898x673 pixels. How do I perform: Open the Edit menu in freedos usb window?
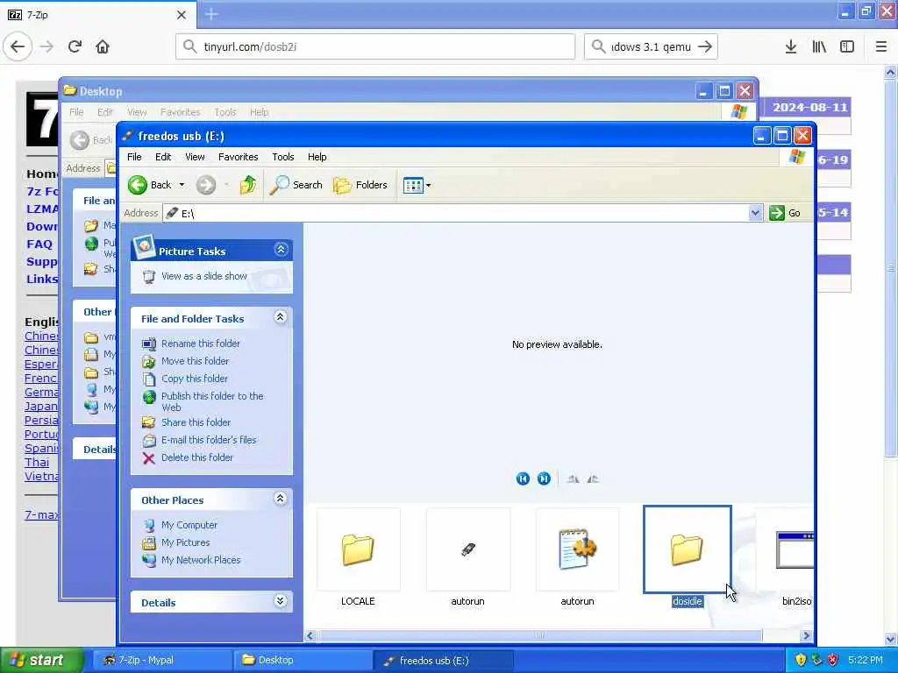point(163,157)
